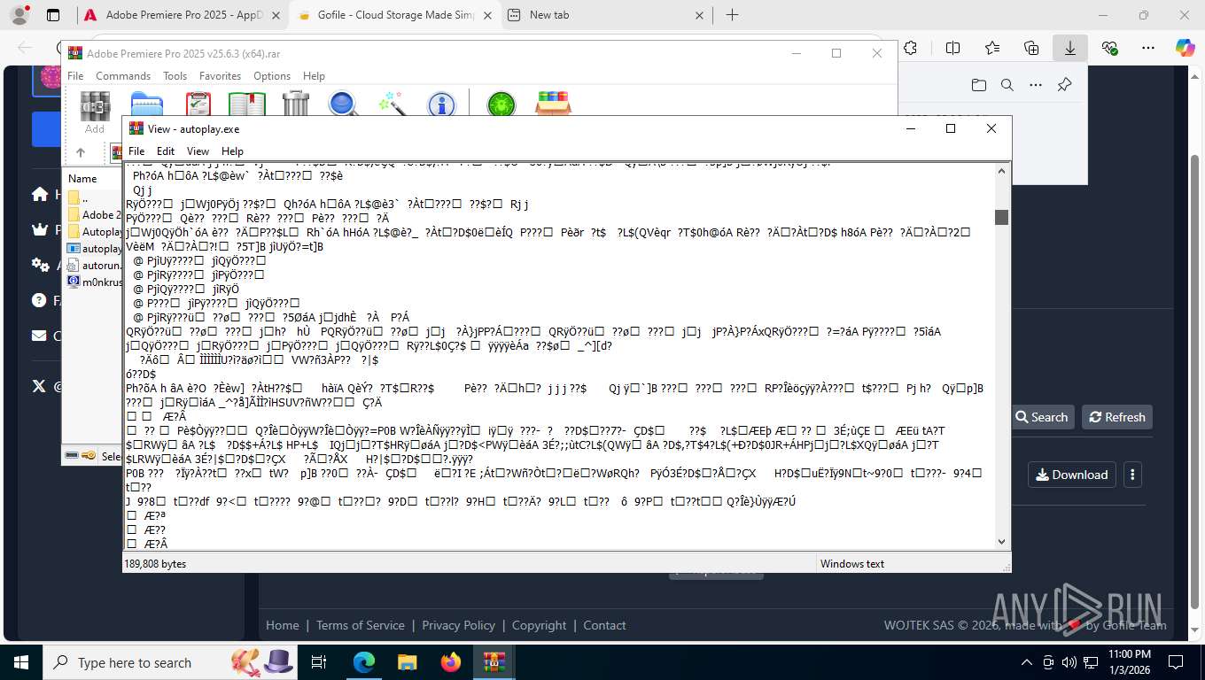The height and width of the screenshot is (680, 1205).
Task: Open Edge Settings and more ellipsis
Action: 1148,48
